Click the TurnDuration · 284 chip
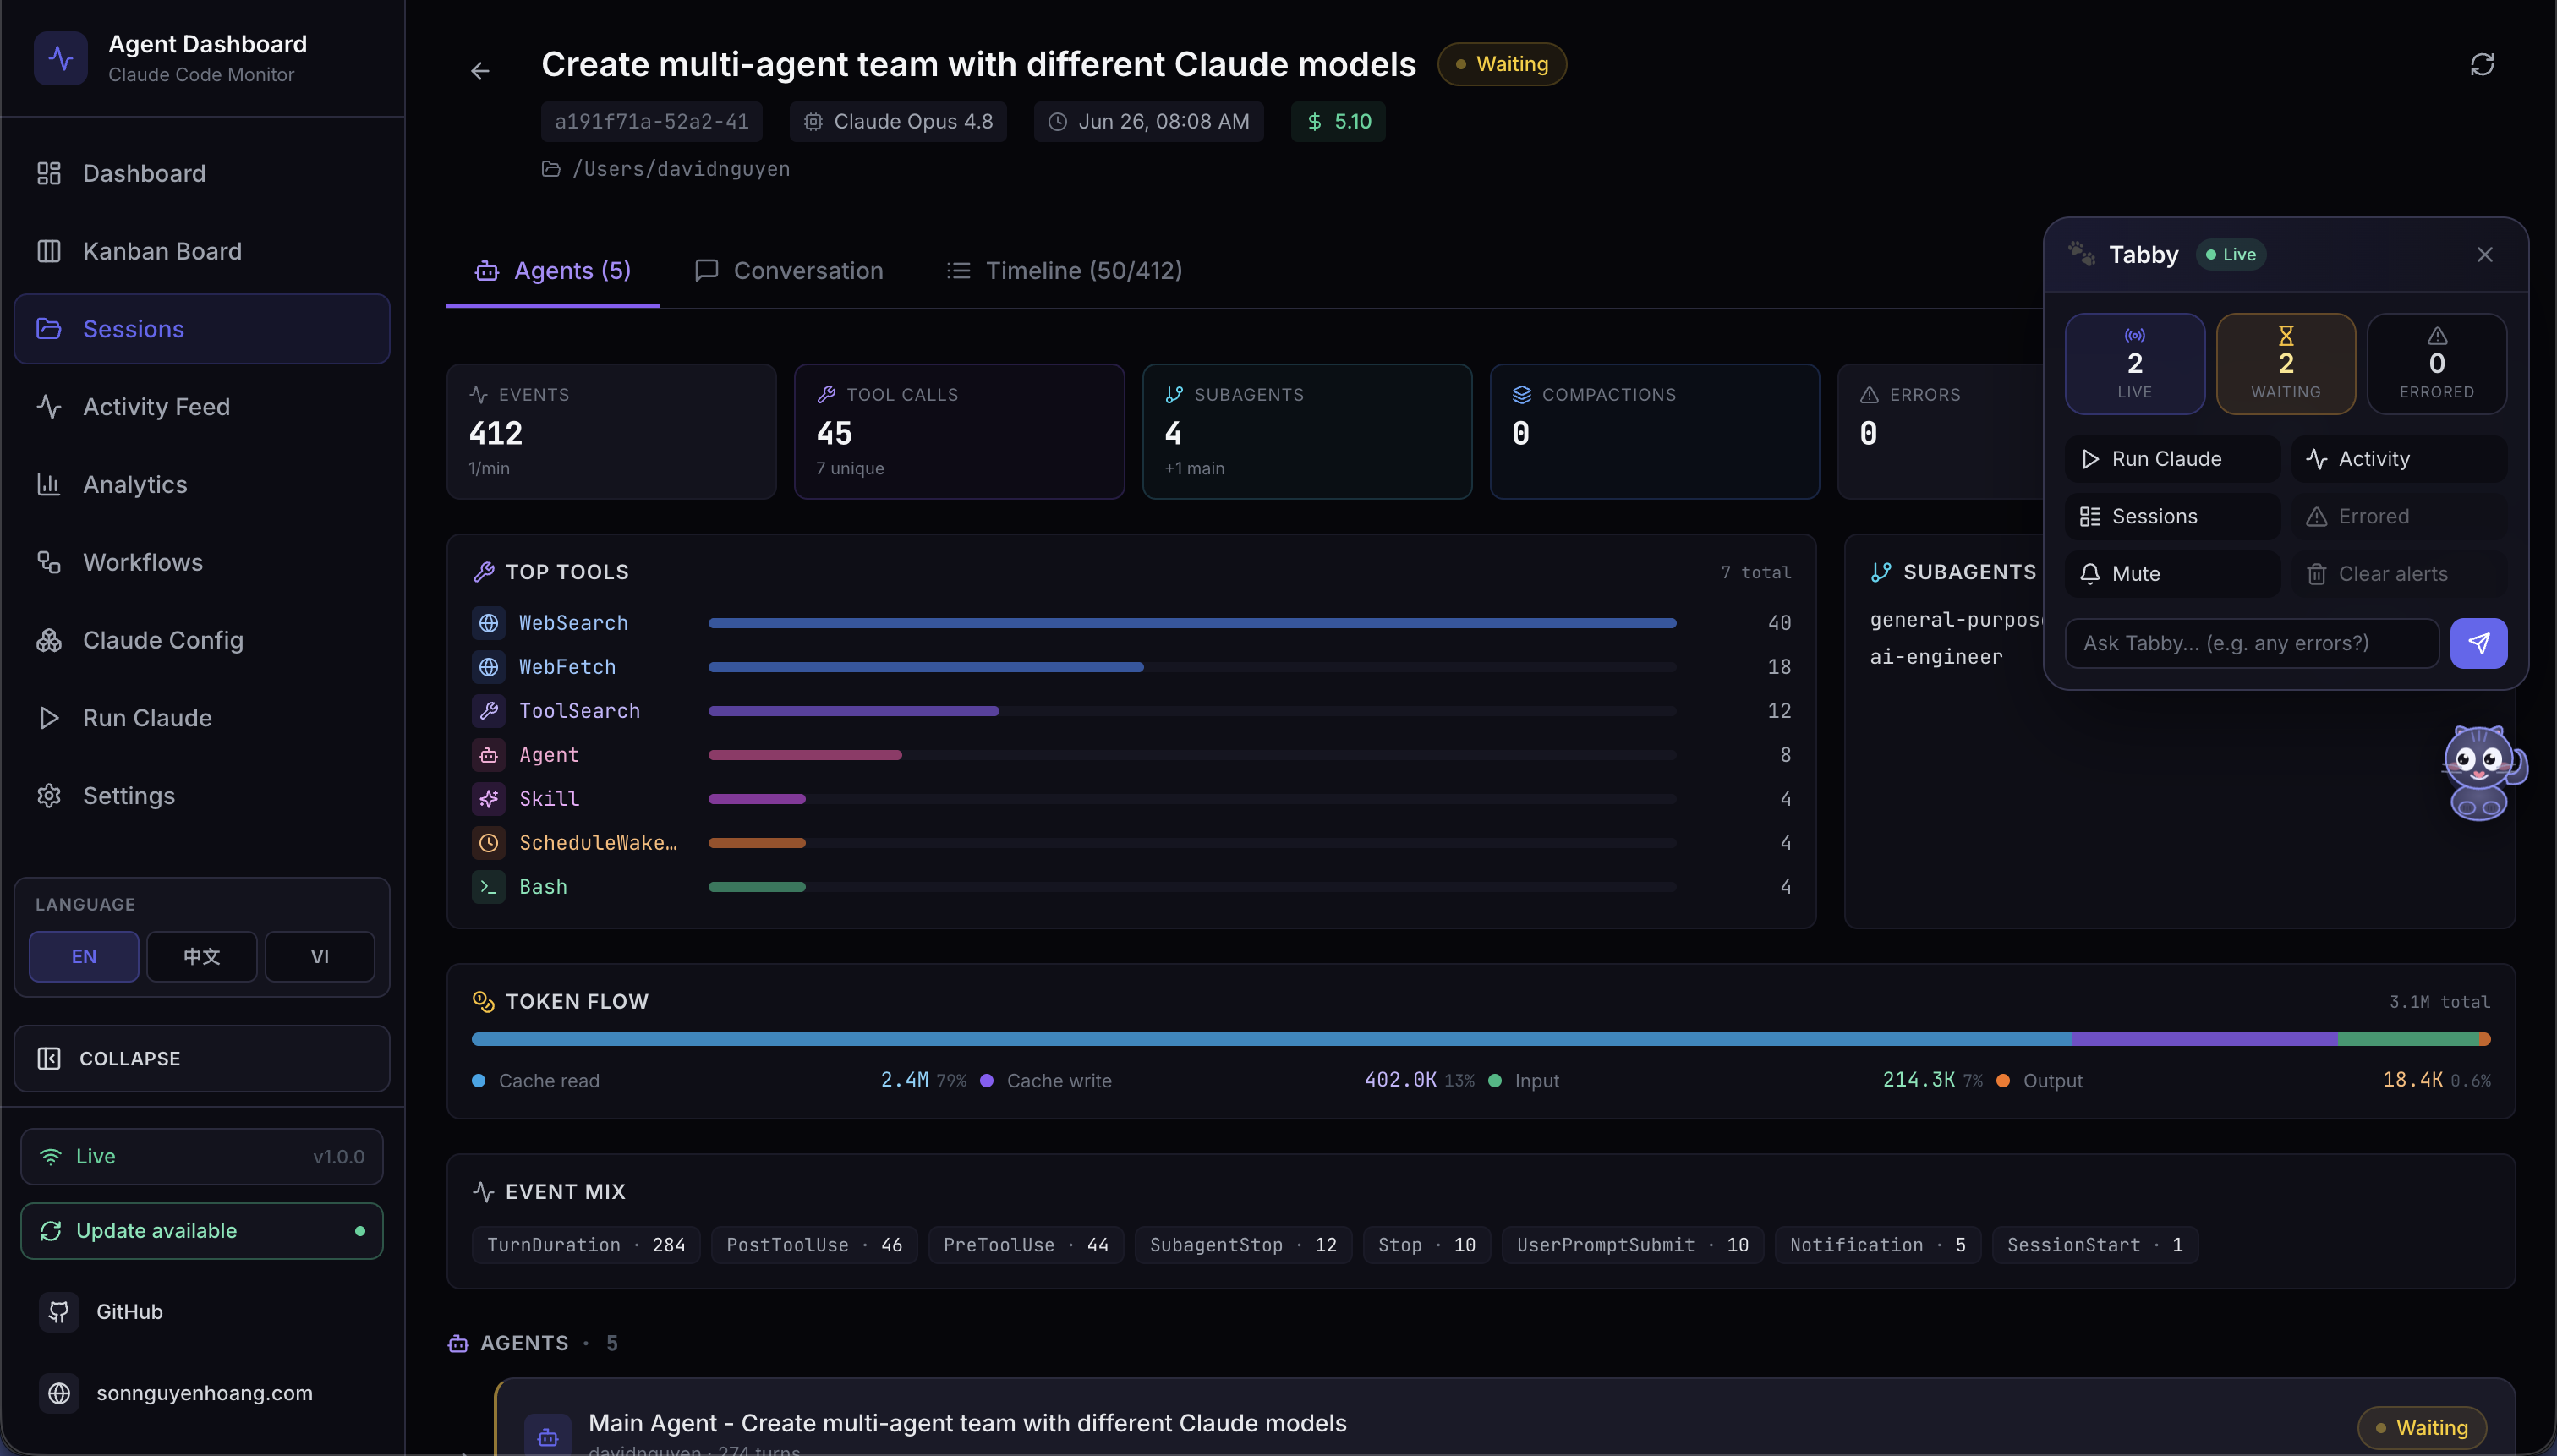Screen dimensions: 2557x1456 click(x=586, y=1245)
